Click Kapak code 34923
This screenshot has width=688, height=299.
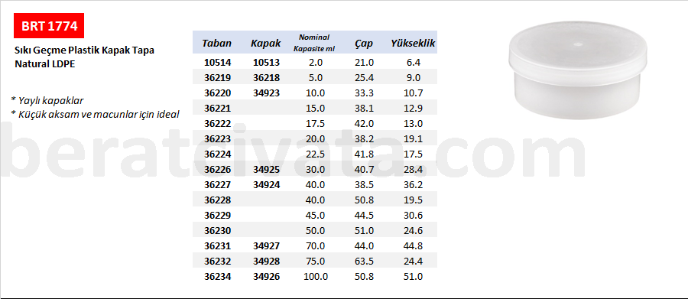click(x=266, y=93)
